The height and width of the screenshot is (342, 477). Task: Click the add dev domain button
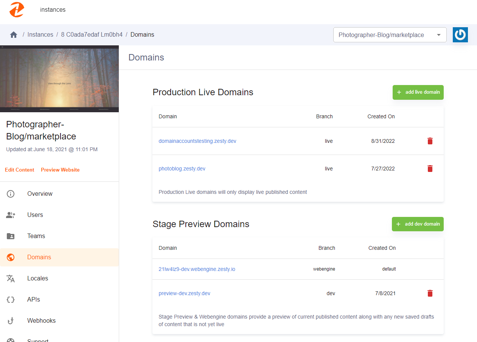[x=418, y=224]
